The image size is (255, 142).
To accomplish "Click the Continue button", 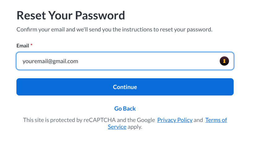I will click(125, 87).
